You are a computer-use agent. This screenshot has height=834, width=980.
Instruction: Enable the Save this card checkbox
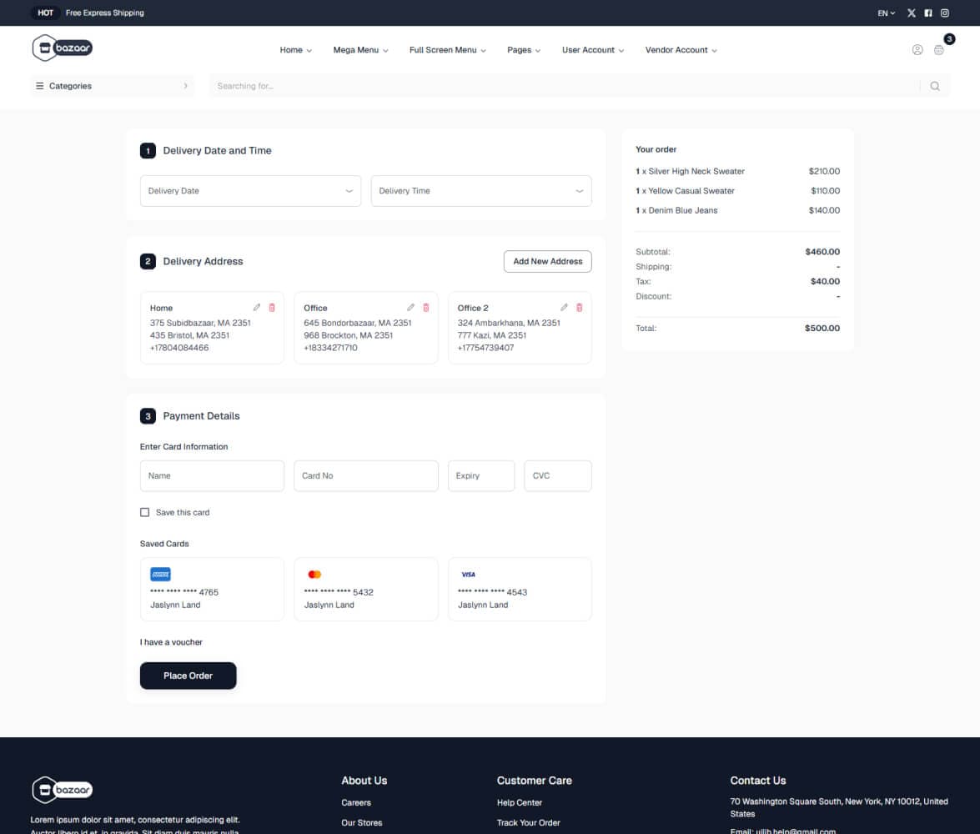point(144,512)
